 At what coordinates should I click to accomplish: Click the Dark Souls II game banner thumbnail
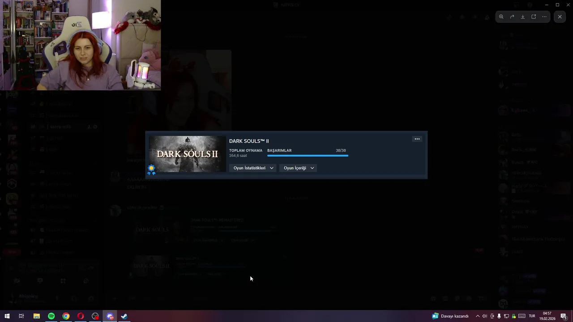(x=188, y=154)
